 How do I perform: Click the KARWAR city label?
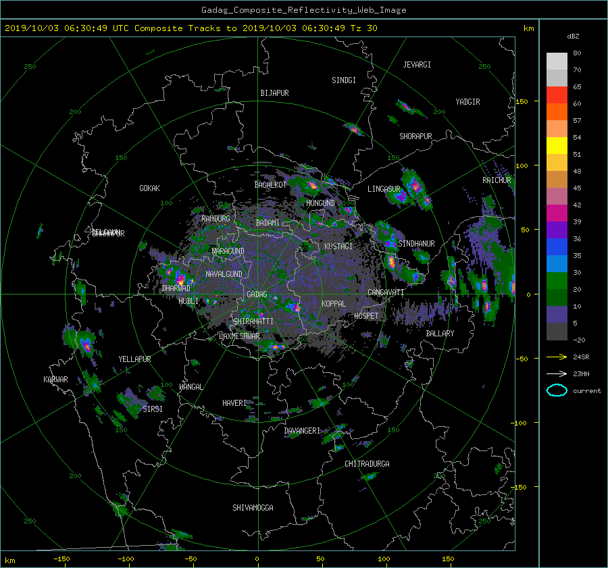coord(55,379)
